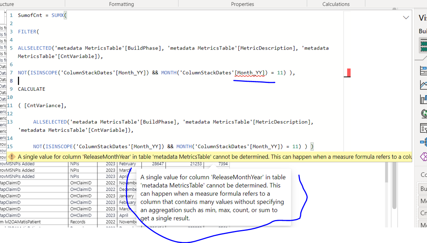This screenshot has height=243, width=427.
Task: Click ISINSCOPE on line 15
Action: pos(59,146)
